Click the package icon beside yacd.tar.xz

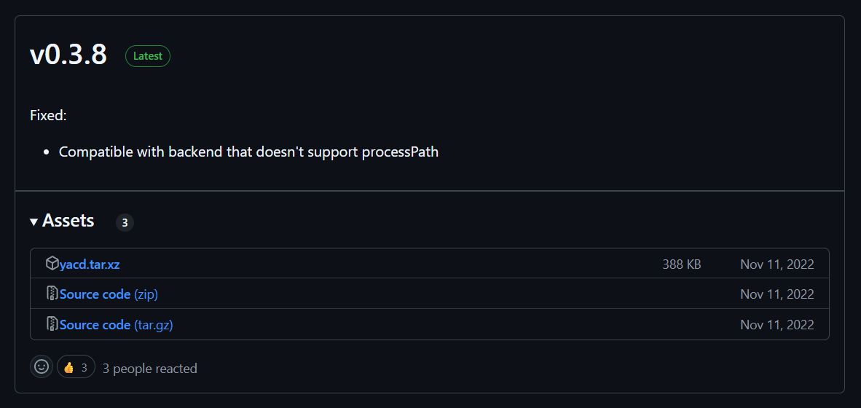[x=52, y=264]
